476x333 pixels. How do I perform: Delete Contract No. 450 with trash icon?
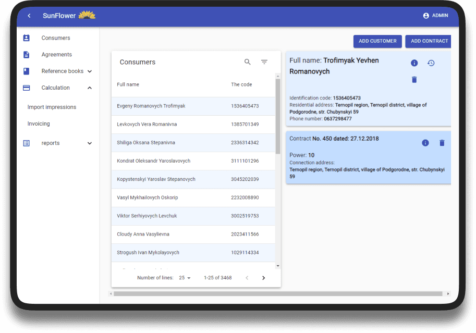tap(442, 143)
